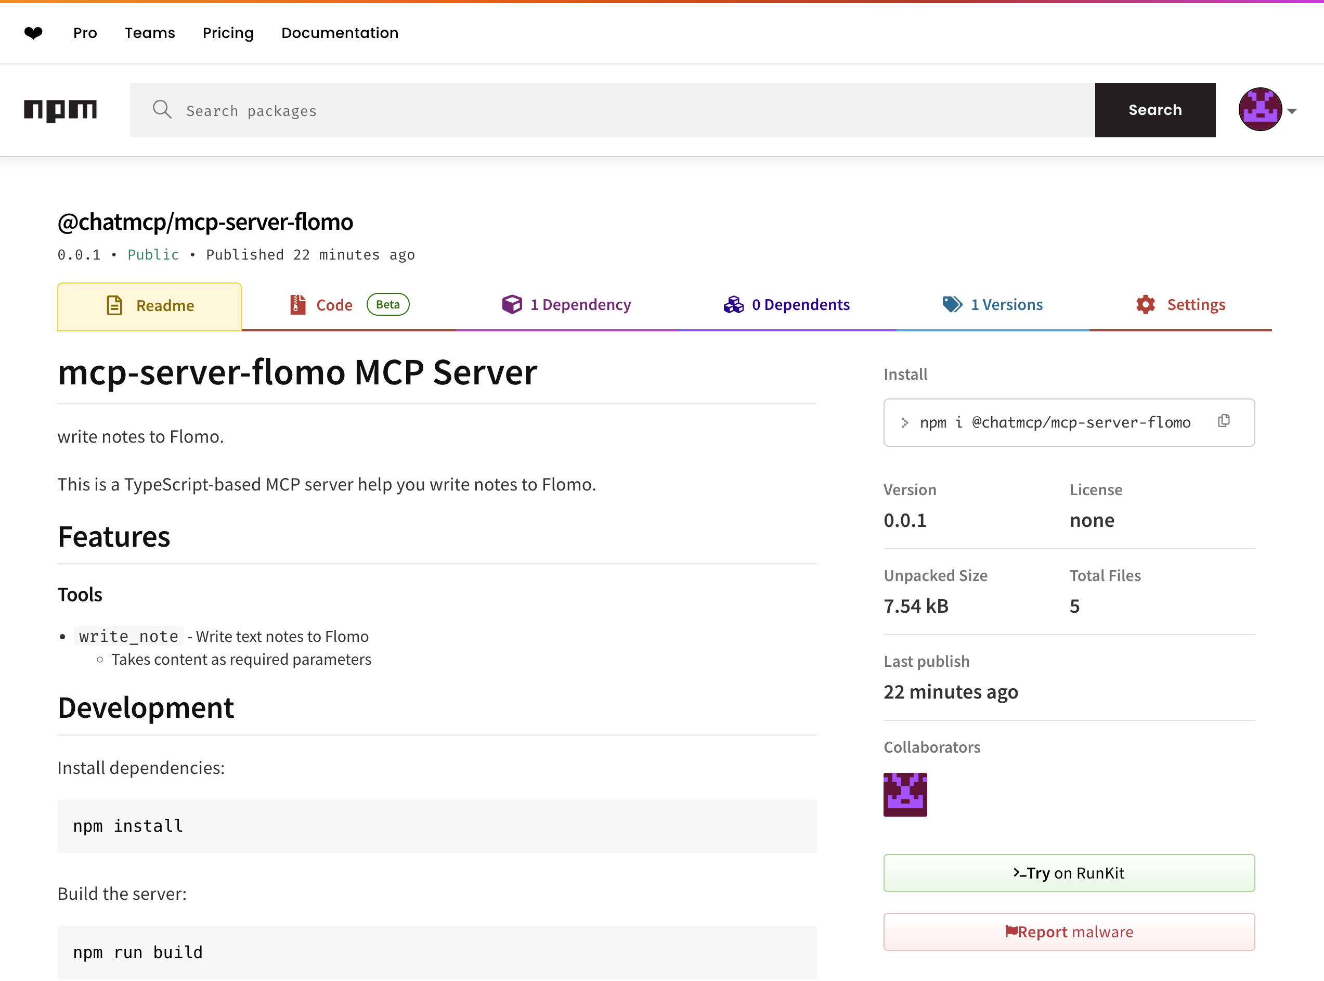Open the 1 Dependency tab
The height and width of the screenshot is (981, 1324).
coord(566,305)
